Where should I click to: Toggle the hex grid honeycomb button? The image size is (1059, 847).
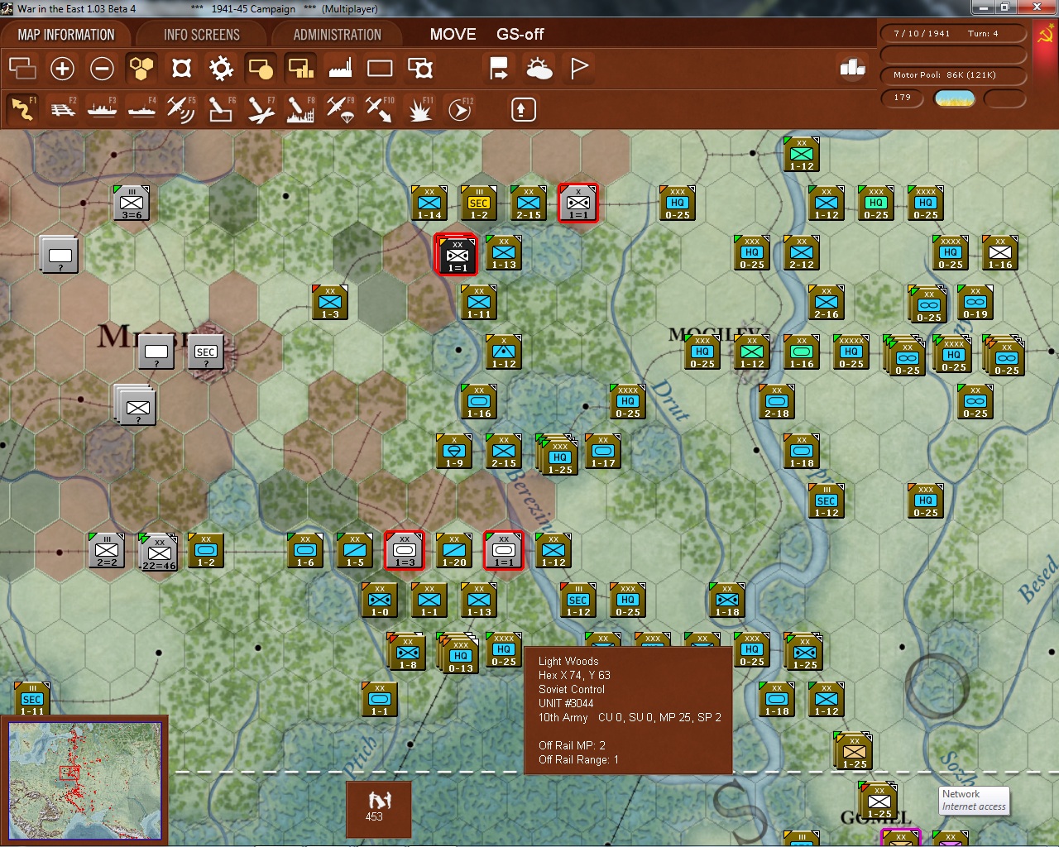coord(141,68)
